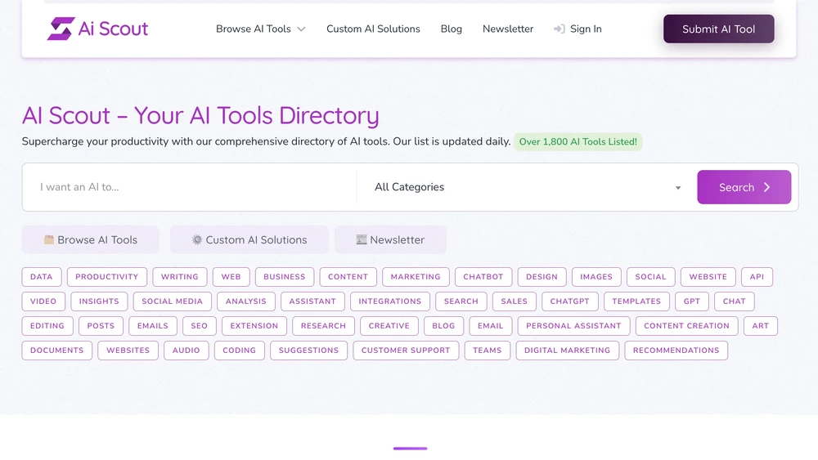The height and width of the screenshot is (460, 818).
Task: Click the Ai Scout logo
Action: pos(97,29)
